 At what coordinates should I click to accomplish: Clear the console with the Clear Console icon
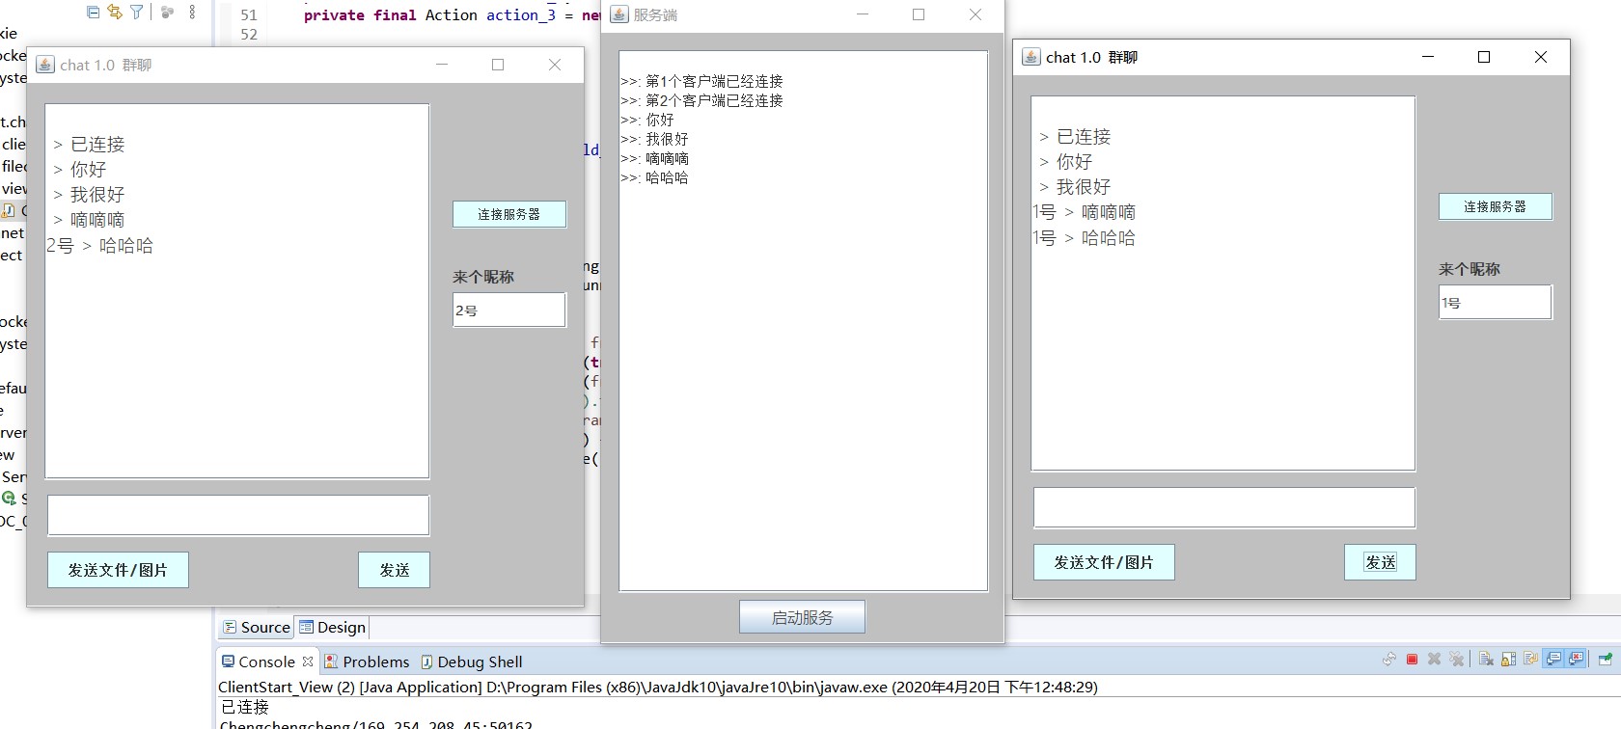(x=1486, y=660)
